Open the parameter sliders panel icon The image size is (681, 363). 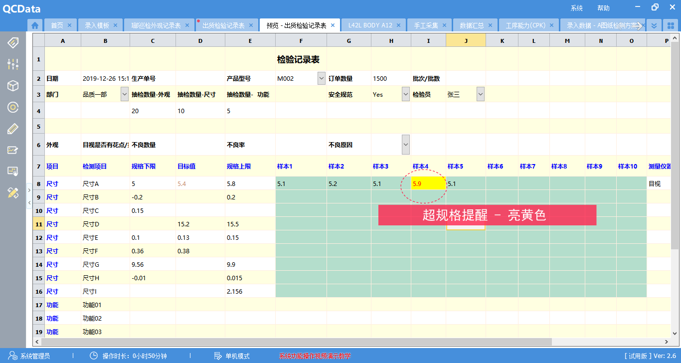click(x=12, y=64)
